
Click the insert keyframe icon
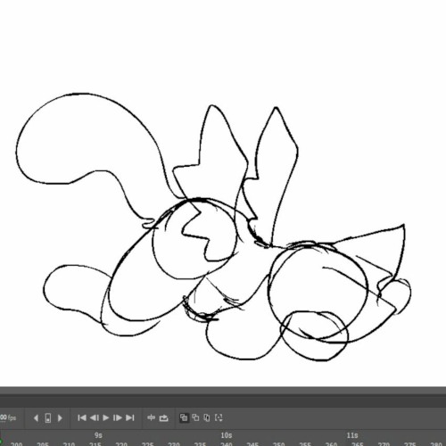pos(48,418)
